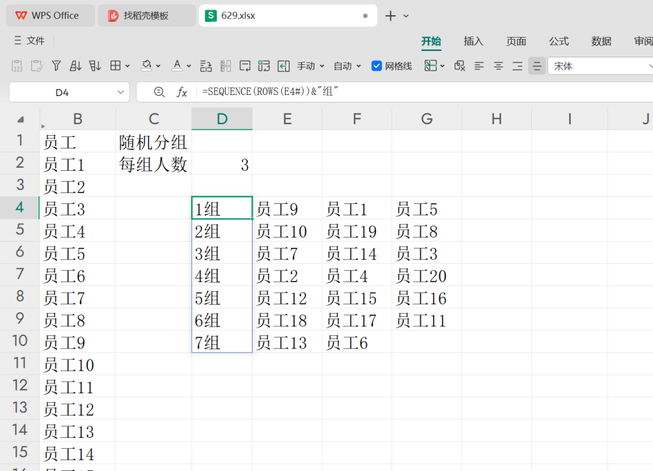Click the fill color bucket icon
Image resolution: width=653 pixels, height=471 pixels.
click(146, 66)
